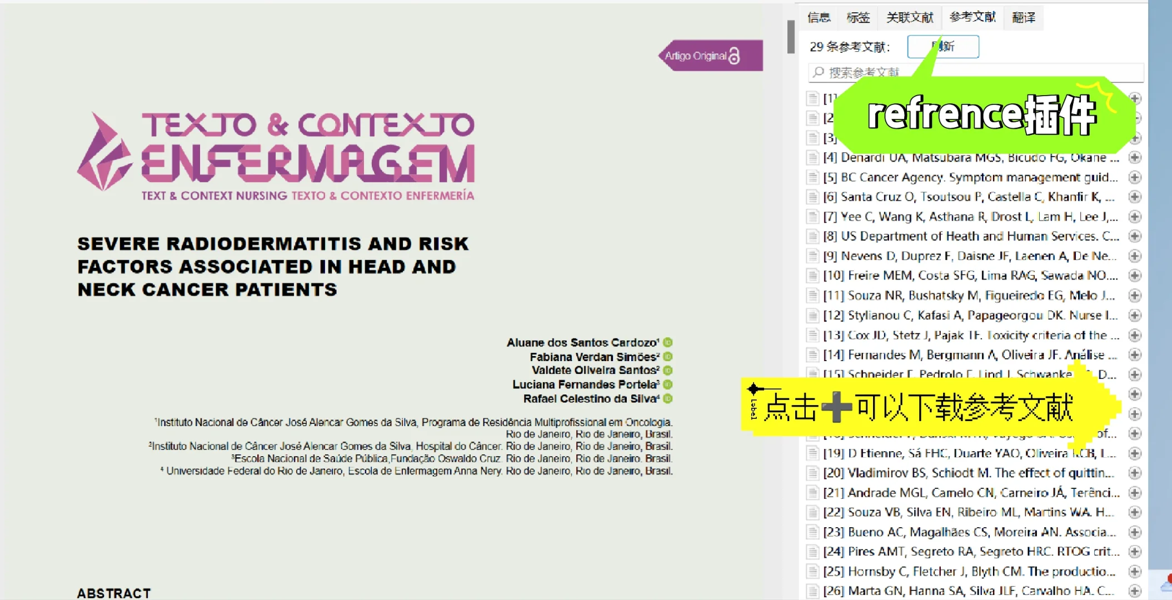Click plus icon beside reference [5] BC Cancer Agency
The image size is (1172, 600).
click(1135, 177)
